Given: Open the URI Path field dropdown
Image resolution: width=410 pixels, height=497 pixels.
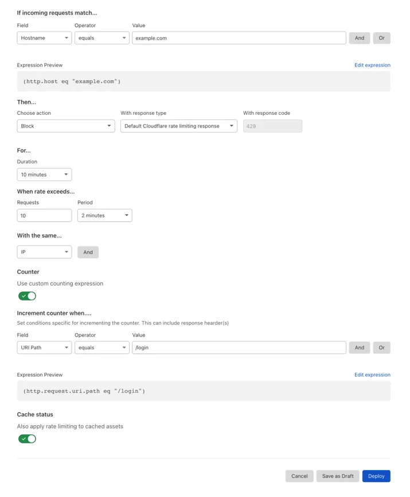Looking at the screenshot, I should pyautogui.click(x=44, y=348).
